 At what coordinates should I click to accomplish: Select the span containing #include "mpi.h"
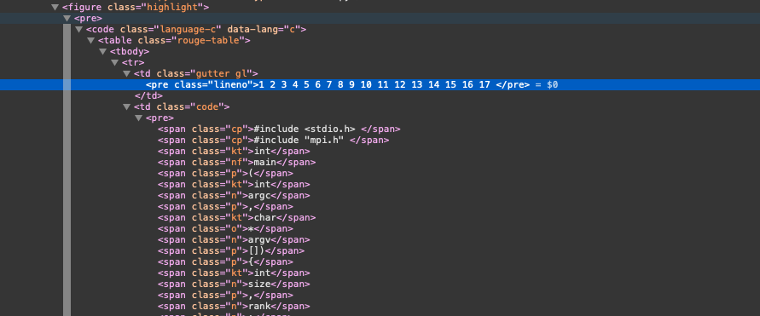(x=273, y=141)
